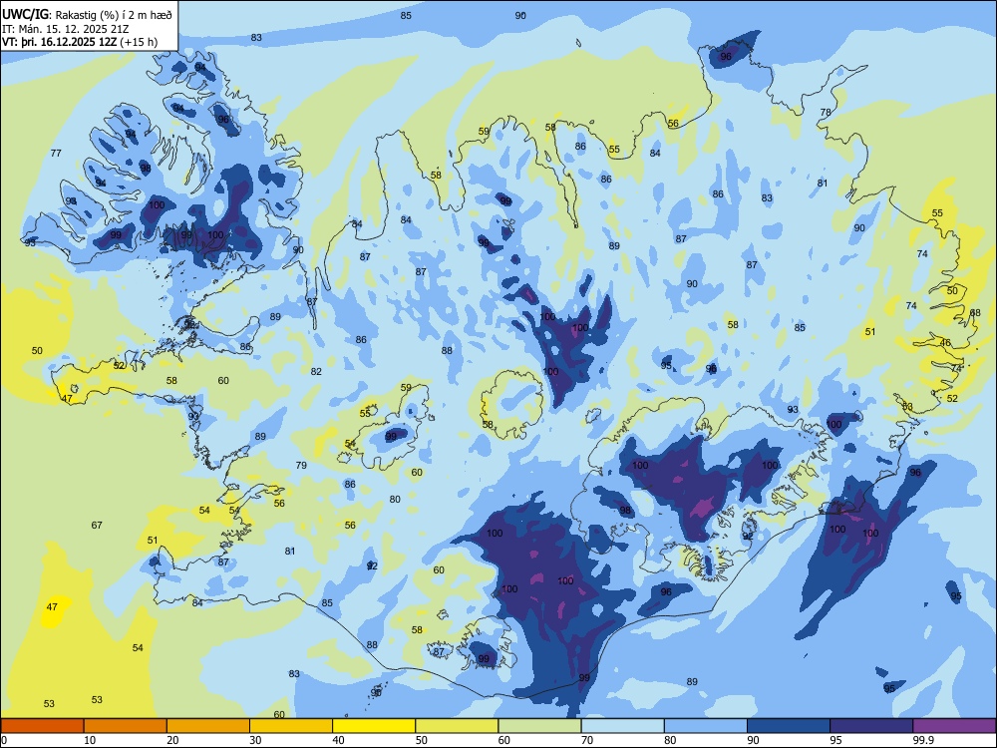Pick the pale blue 70–80 legend swatch
The image size is (997, 748).
point(622,726)
